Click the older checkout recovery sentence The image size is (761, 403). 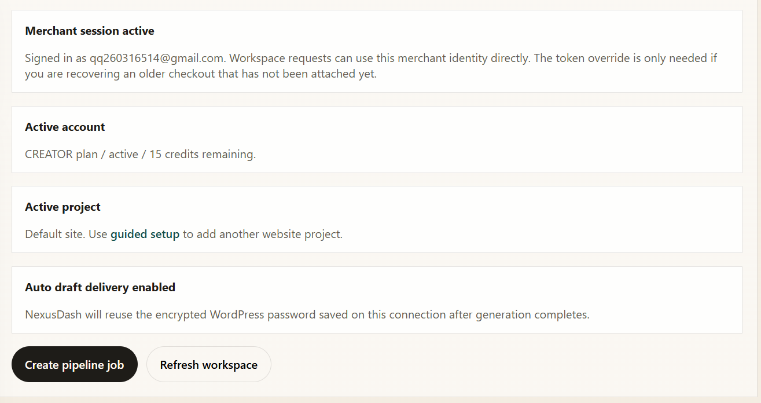pyautogui.click(x=371, y=67)
